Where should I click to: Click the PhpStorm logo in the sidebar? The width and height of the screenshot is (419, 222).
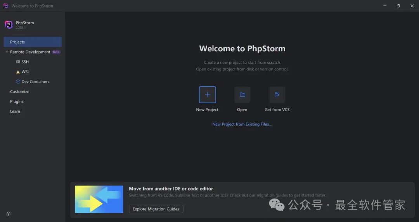coord(9,24)
